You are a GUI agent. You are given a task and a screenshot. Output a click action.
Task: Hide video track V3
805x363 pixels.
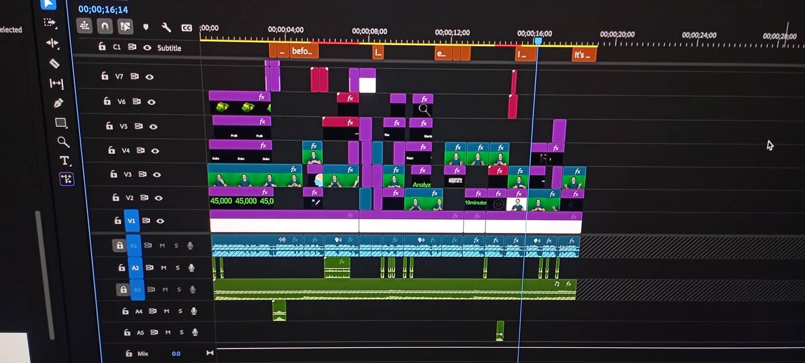point(157,174)
